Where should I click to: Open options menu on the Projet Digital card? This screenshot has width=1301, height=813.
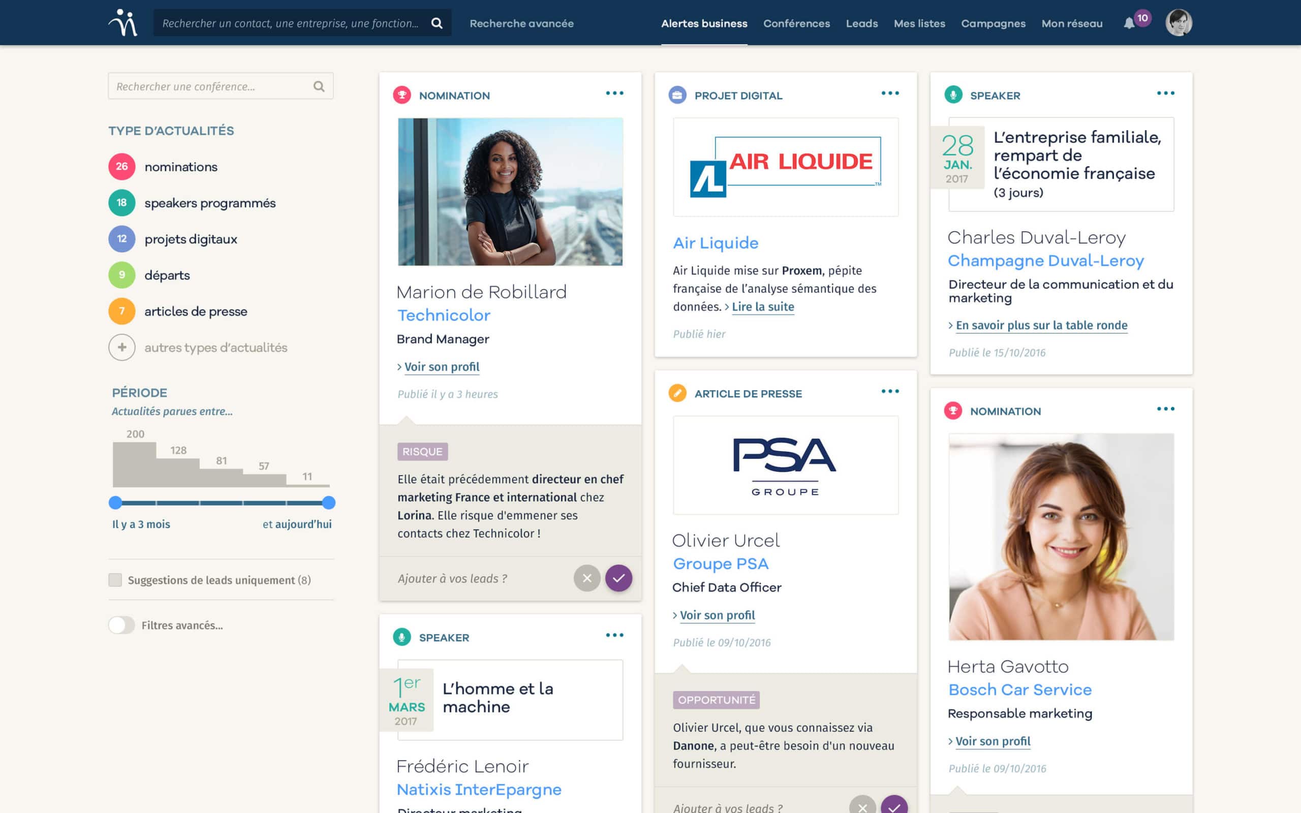point(890,93)
